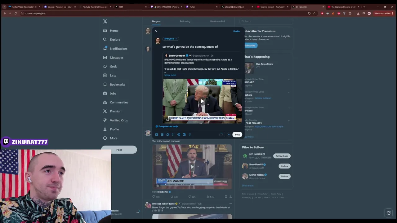Click the X logo above the sidebar

pos(105,21)
